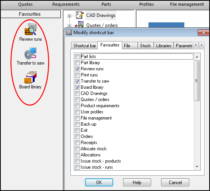The image size is (210, 191).
Task: Click the list scroll down arrow
Action: point(197,167)
